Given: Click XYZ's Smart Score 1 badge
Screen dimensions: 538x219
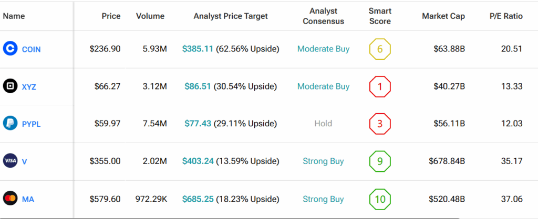Looking at the screenshot, I should (x=380, y=86).
